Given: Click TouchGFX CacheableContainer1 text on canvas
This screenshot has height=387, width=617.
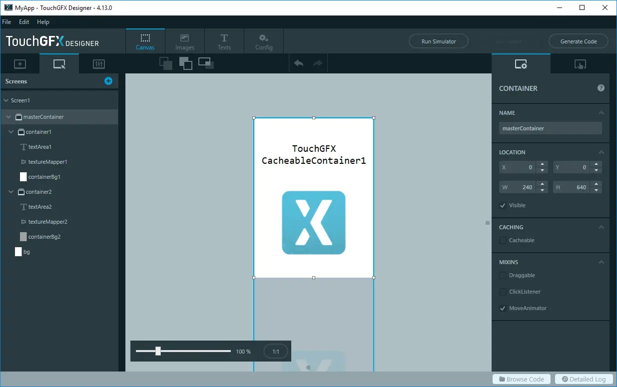Looking at the screenshot, I should coord(314,155).
